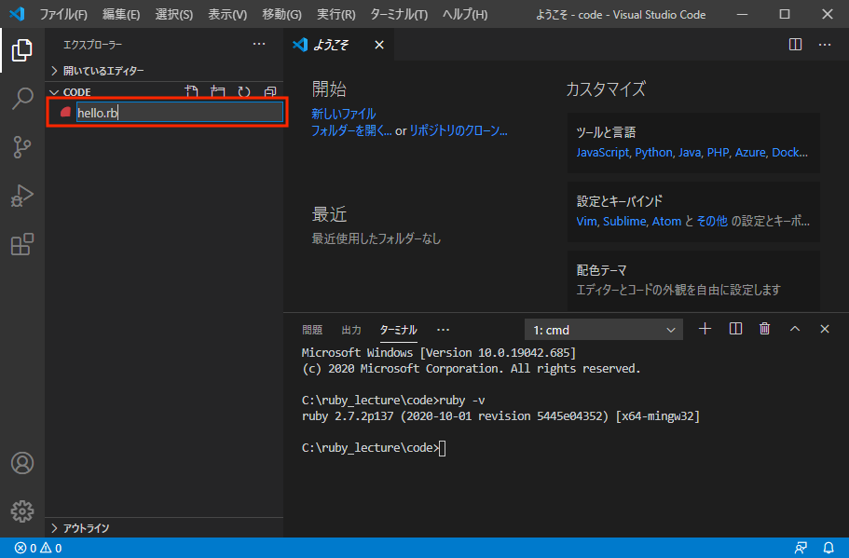This screenshot has height=558, width=849.
Task: Split the terminal pane
Action: [735, 329]
